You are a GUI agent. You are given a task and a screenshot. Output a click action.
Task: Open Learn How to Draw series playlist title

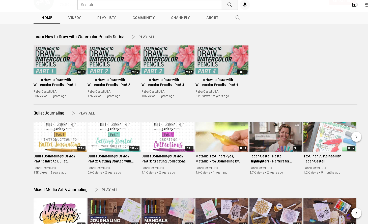79,37
